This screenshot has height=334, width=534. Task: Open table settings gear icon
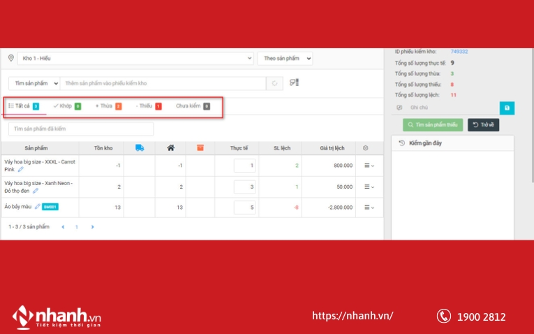(365, 148)
